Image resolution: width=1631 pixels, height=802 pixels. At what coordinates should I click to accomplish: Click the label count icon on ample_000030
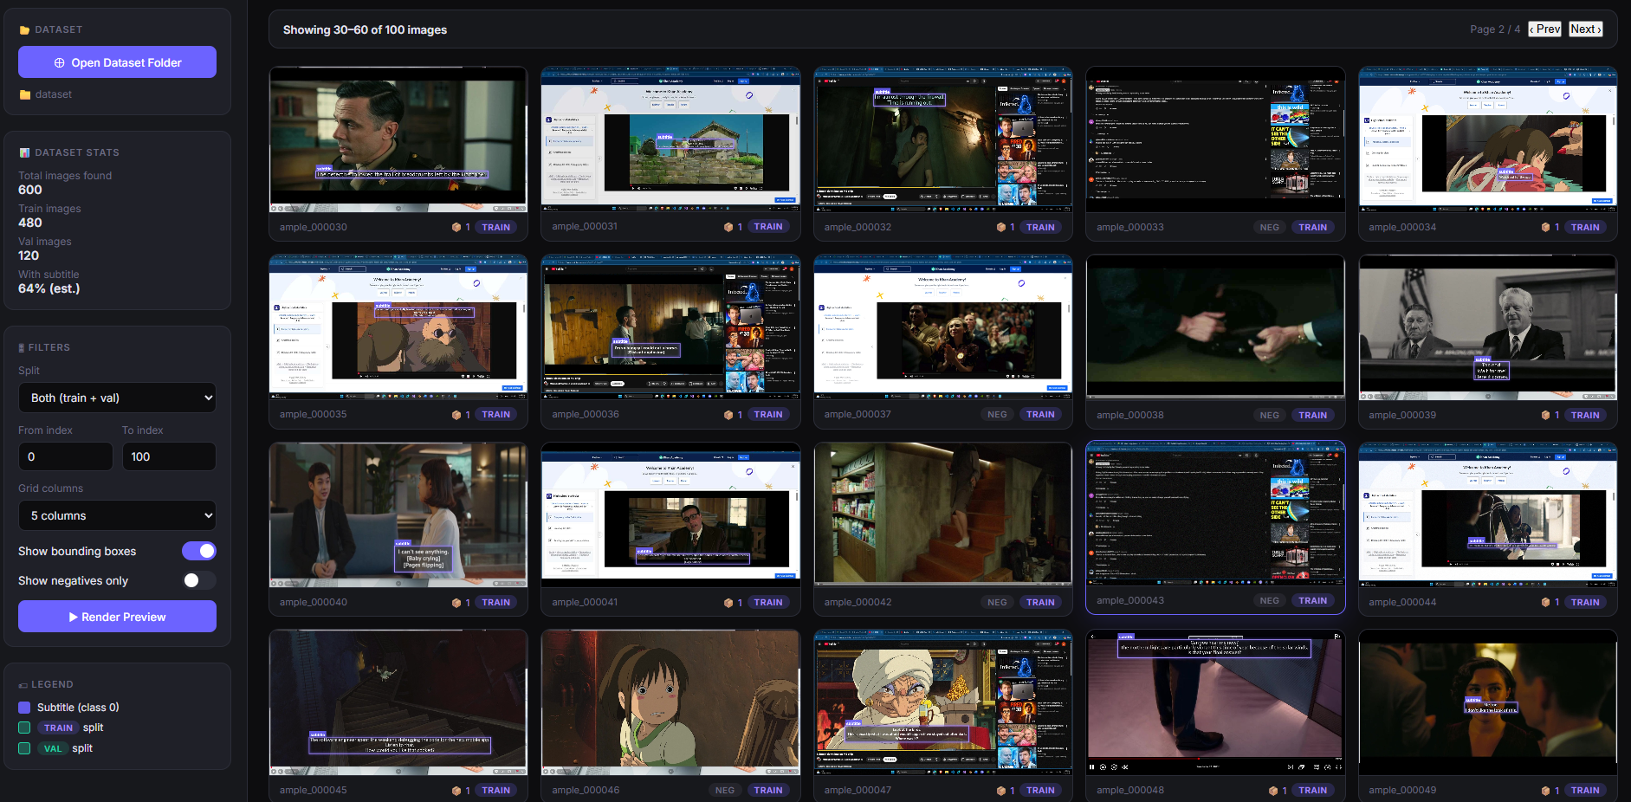click(456, 227)
